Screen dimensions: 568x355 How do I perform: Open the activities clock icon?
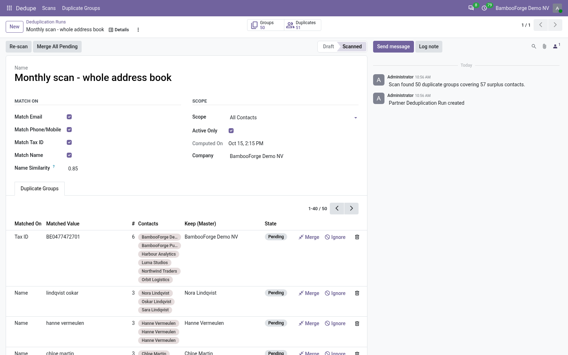pyautogui.click(x=484, y=8)
